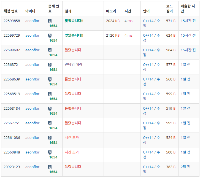The height and width of the screenshot is (178, 200).
Task: Click tier badge icon in row 22568519
Action: (50, 94)
